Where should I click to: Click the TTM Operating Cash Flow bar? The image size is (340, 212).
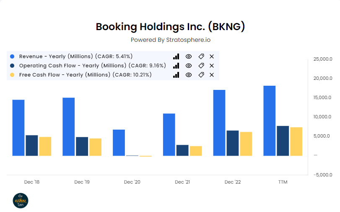click(283, 141)
